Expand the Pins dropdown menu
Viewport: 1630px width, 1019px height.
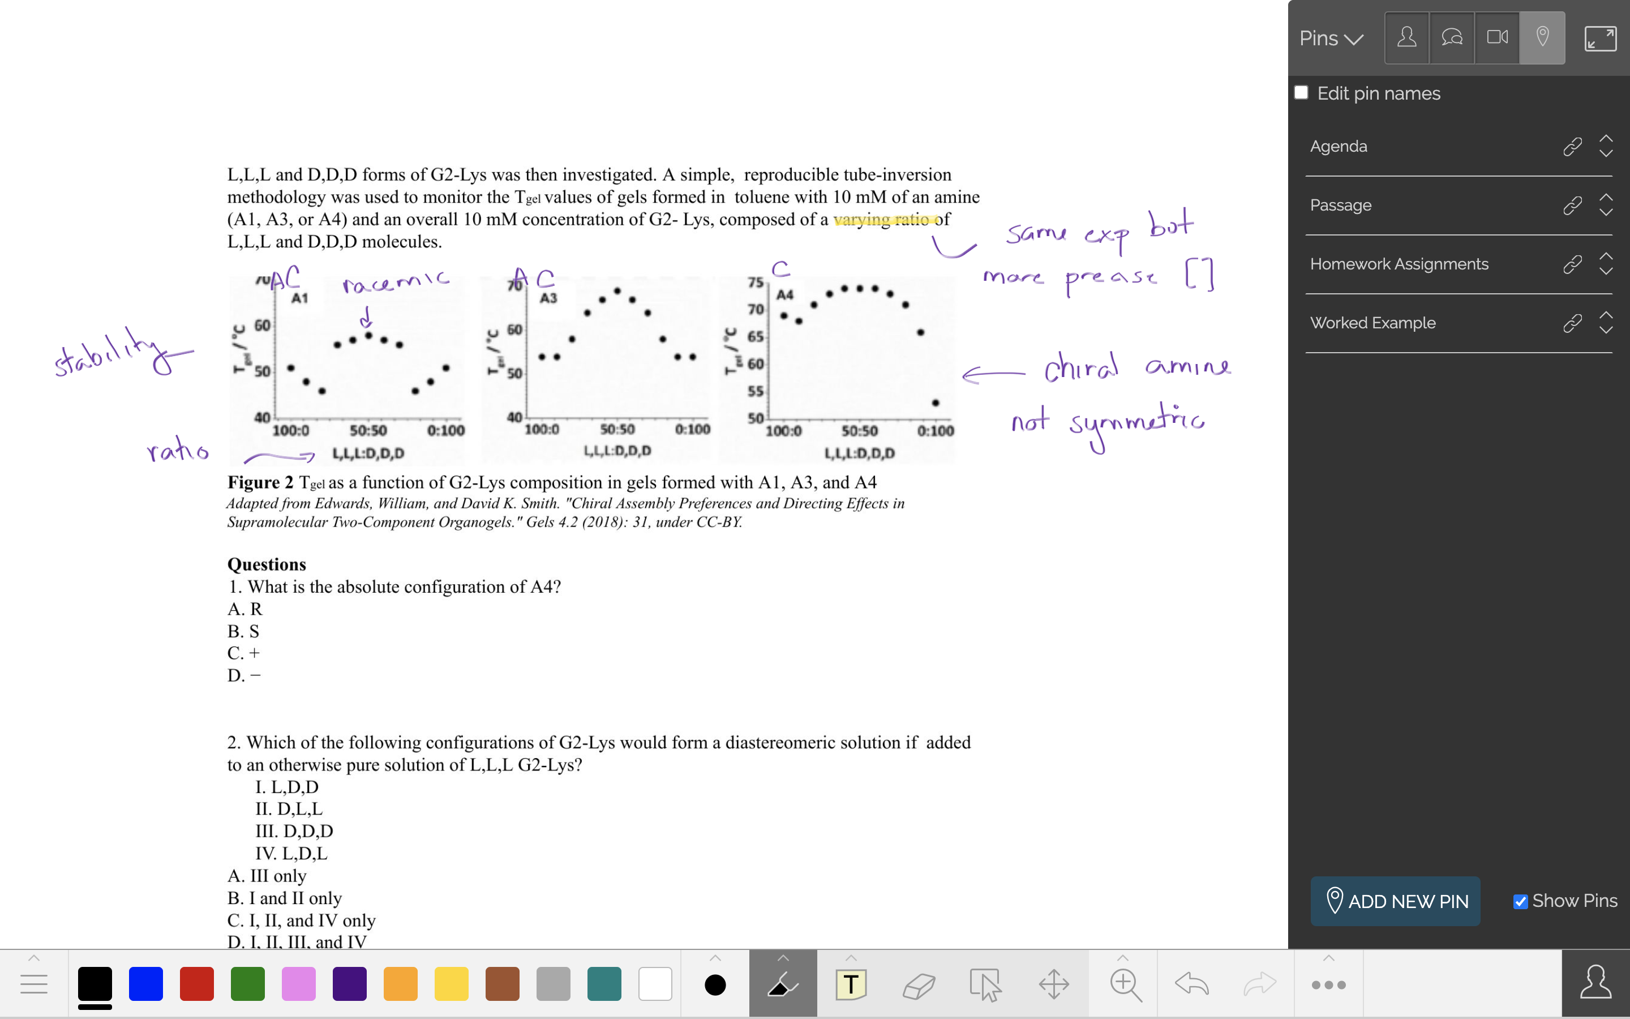[1331, 38]
